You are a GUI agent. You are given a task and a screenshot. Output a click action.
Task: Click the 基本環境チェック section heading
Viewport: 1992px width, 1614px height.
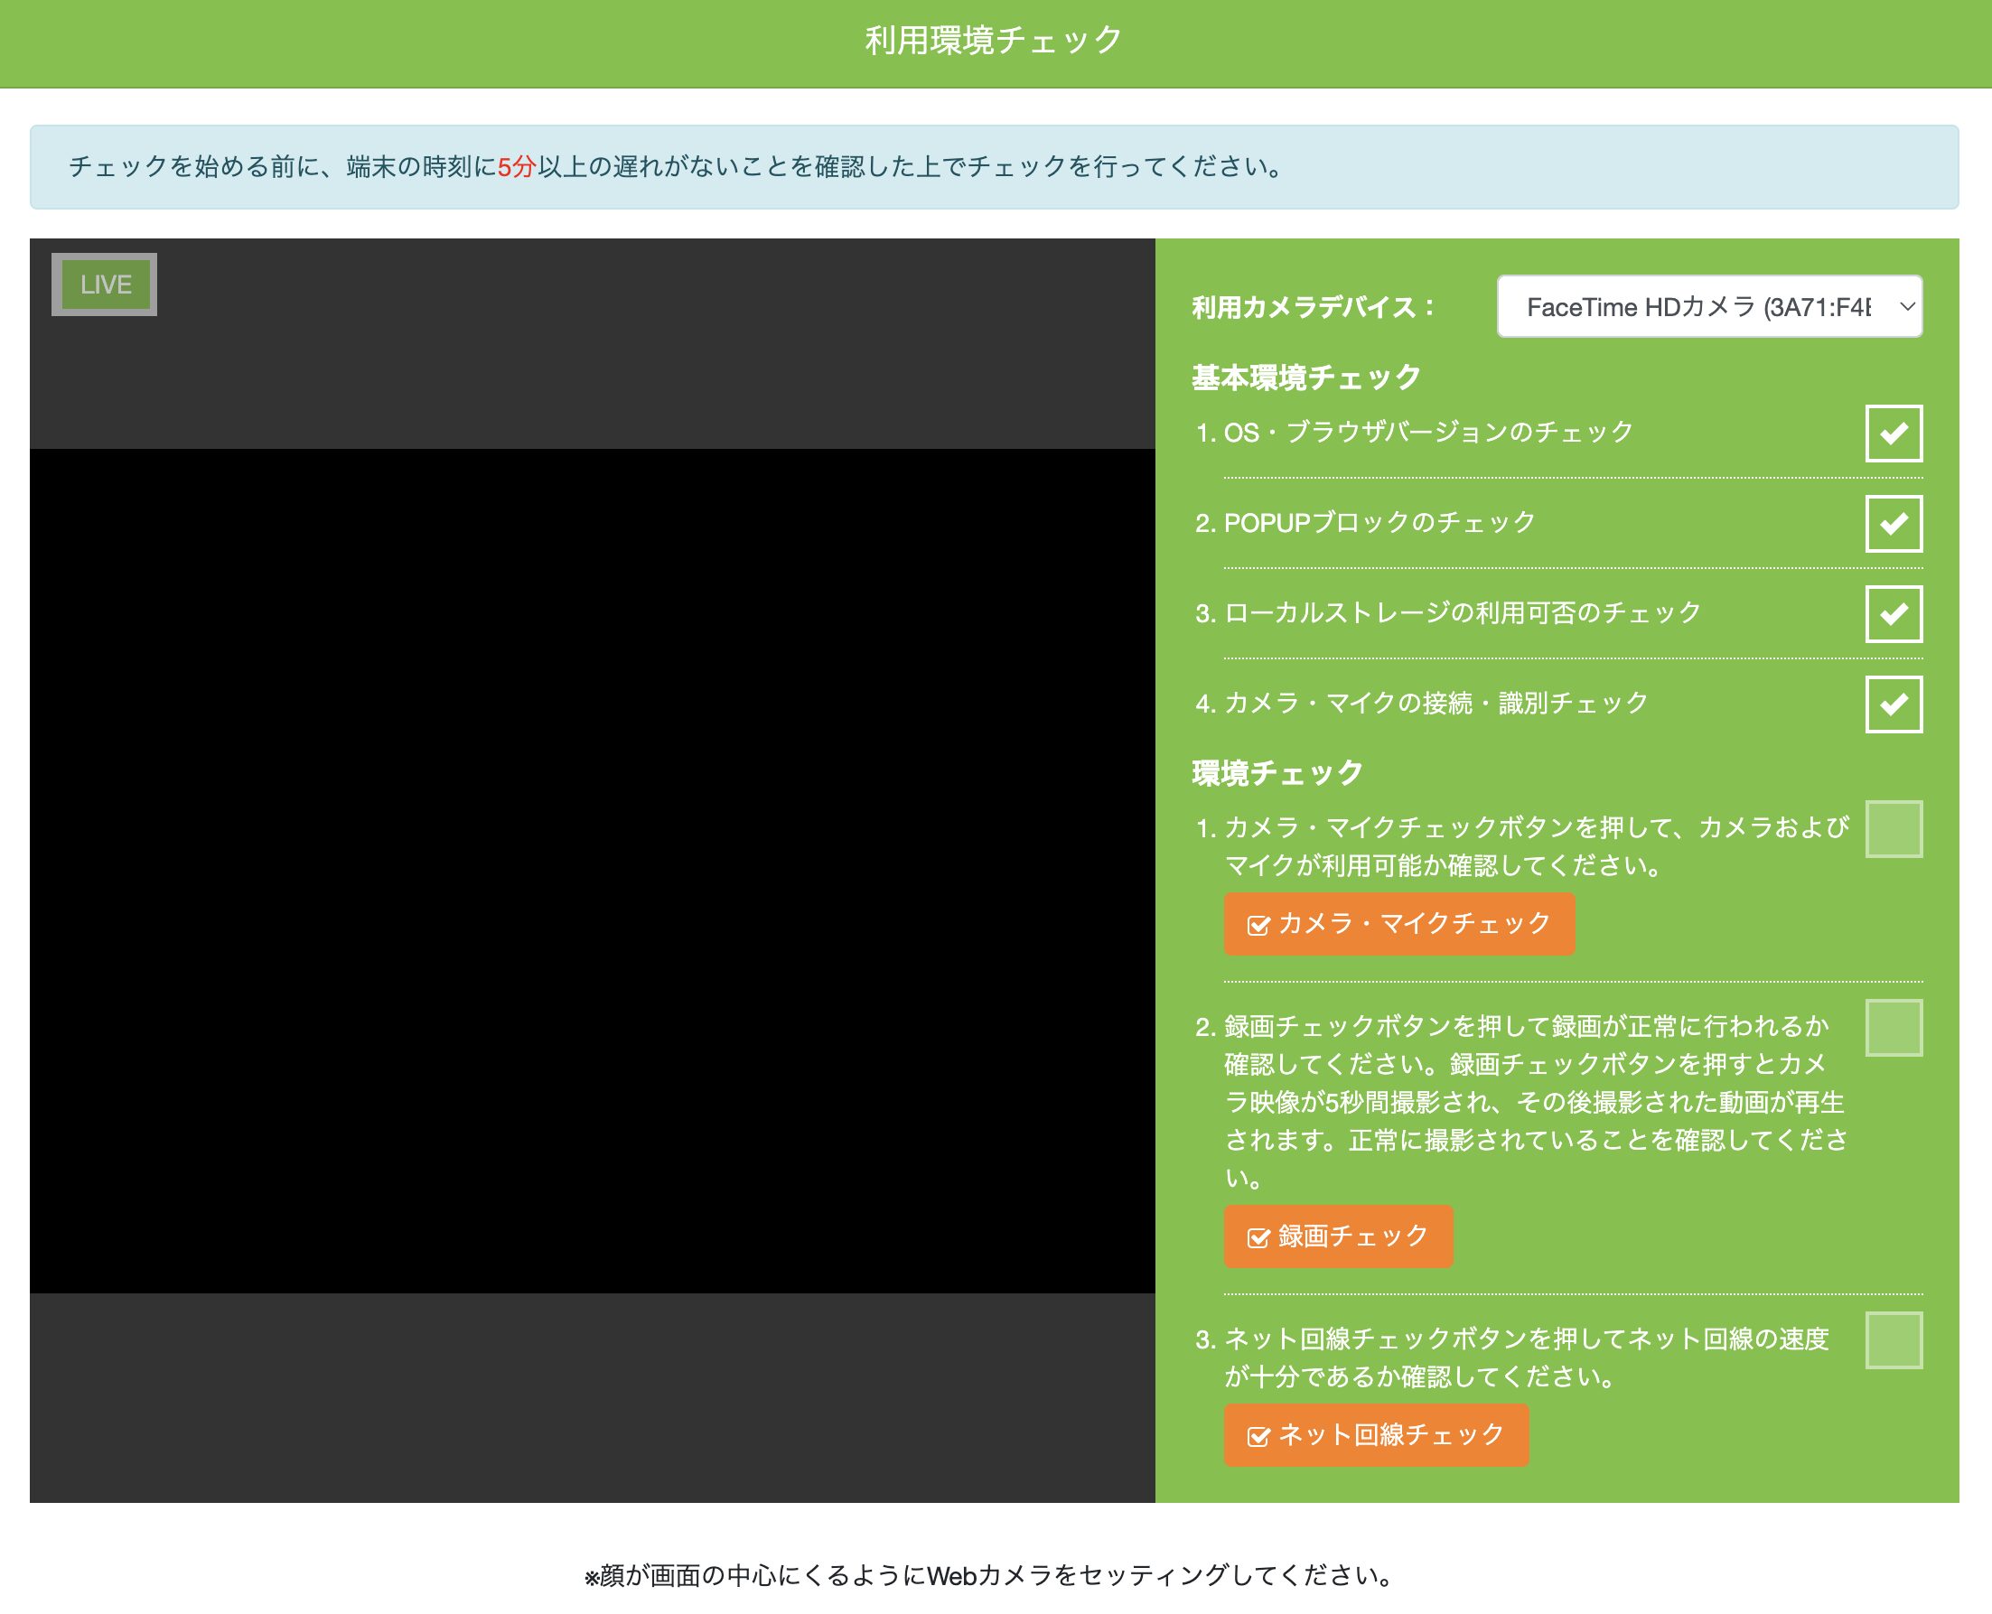1305,378
